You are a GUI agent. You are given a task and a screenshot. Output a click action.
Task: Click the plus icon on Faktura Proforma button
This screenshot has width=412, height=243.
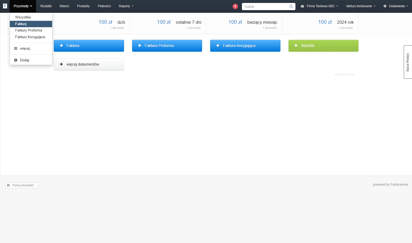[x=140, y=46]
